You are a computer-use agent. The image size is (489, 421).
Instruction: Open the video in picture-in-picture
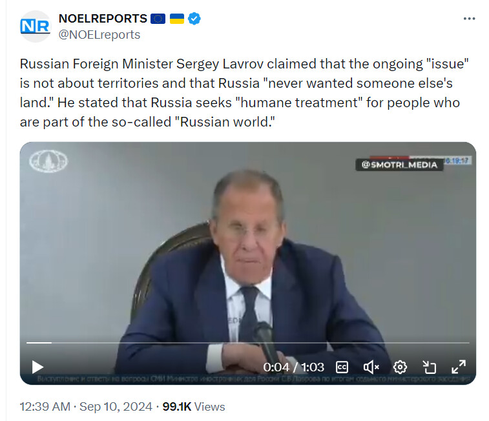click(429, 367)
